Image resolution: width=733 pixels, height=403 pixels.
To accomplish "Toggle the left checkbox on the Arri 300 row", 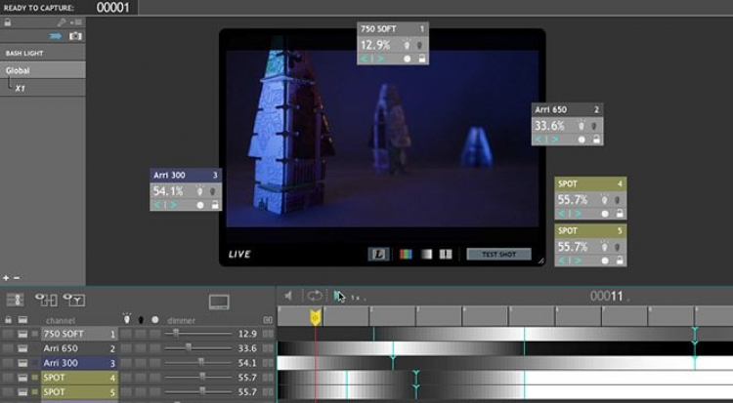I will tap(8, 363).
